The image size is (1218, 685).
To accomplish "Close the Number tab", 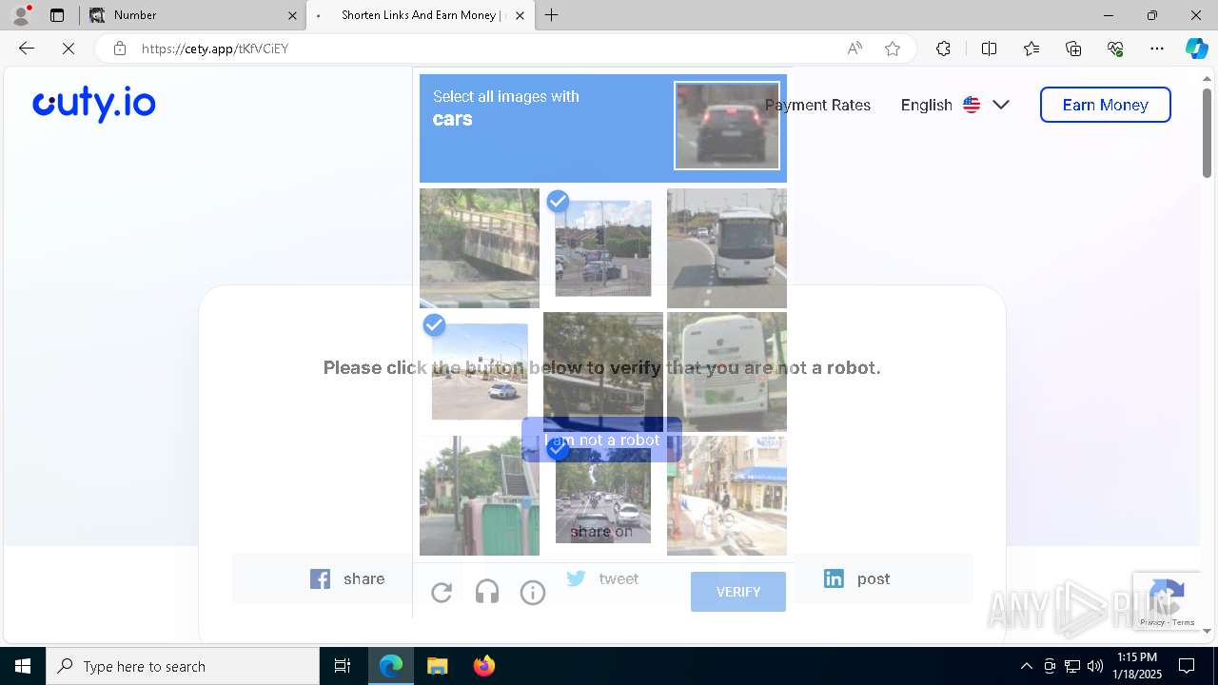I will pos(292,15).
